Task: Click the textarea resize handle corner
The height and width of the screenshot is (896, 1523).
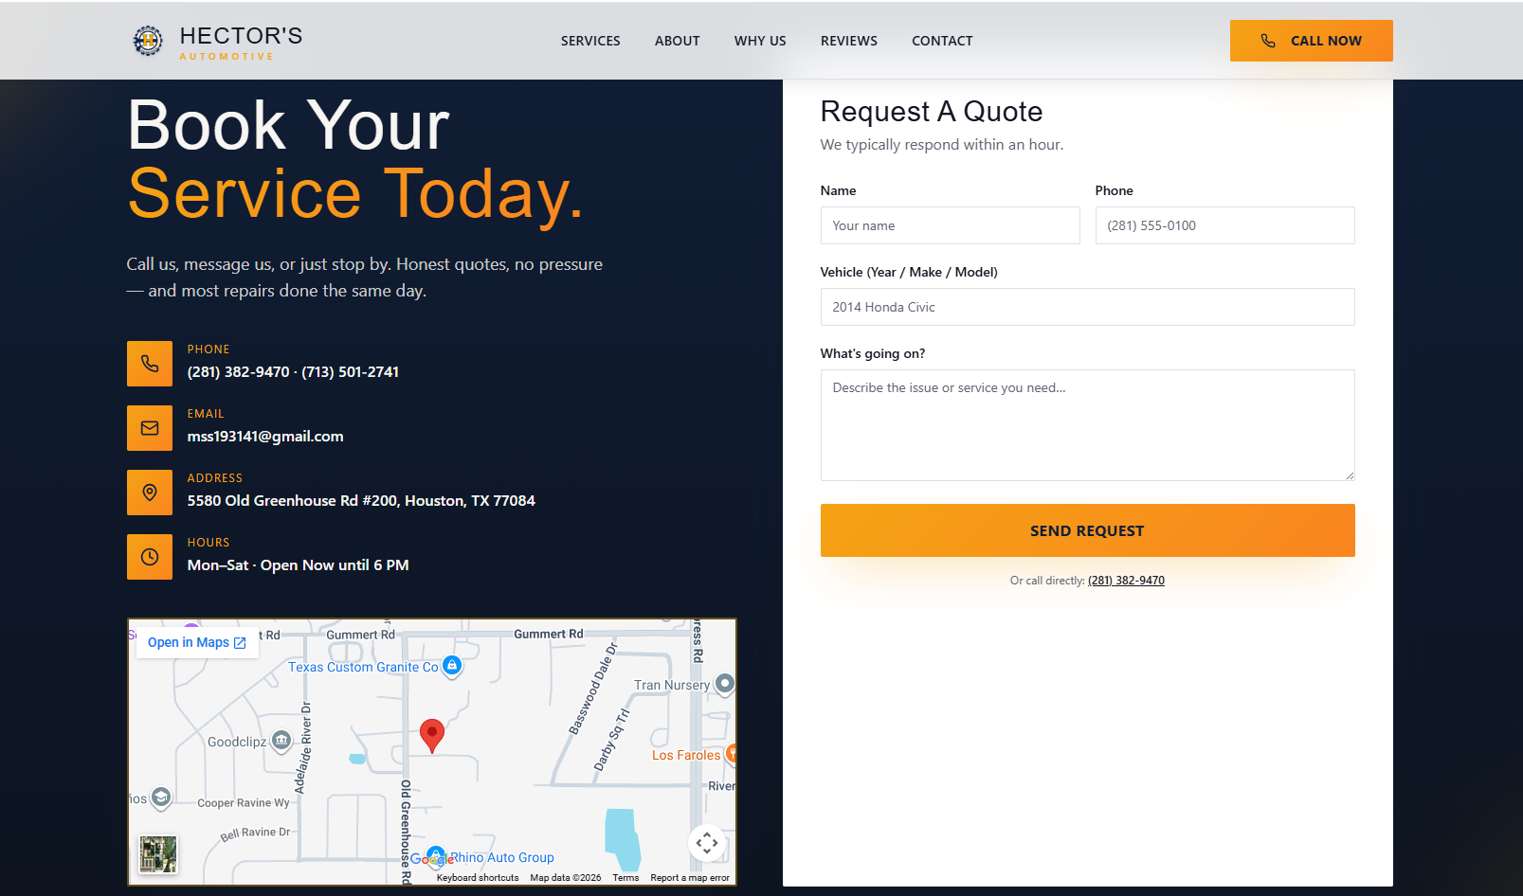Action: coord(1350,475)
